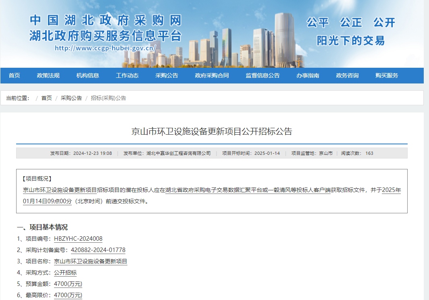This screenshot has width=429, height=300.
Task: Click the deadline text 01月14日09点00分
Action: 47,201
